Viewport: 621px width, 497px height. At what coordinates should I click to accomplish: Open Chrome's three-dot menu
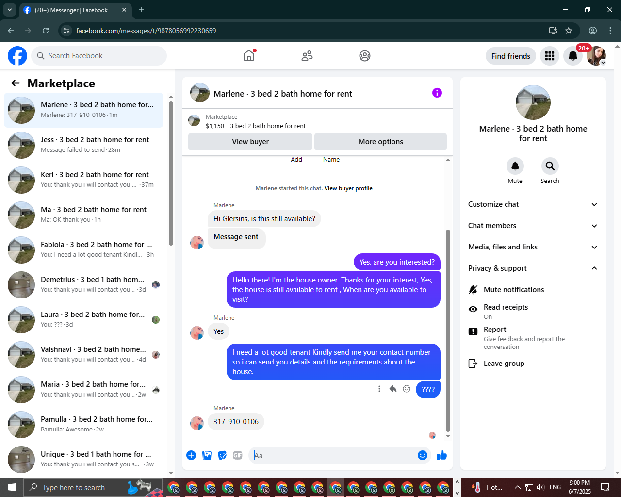tap(610, 31)
